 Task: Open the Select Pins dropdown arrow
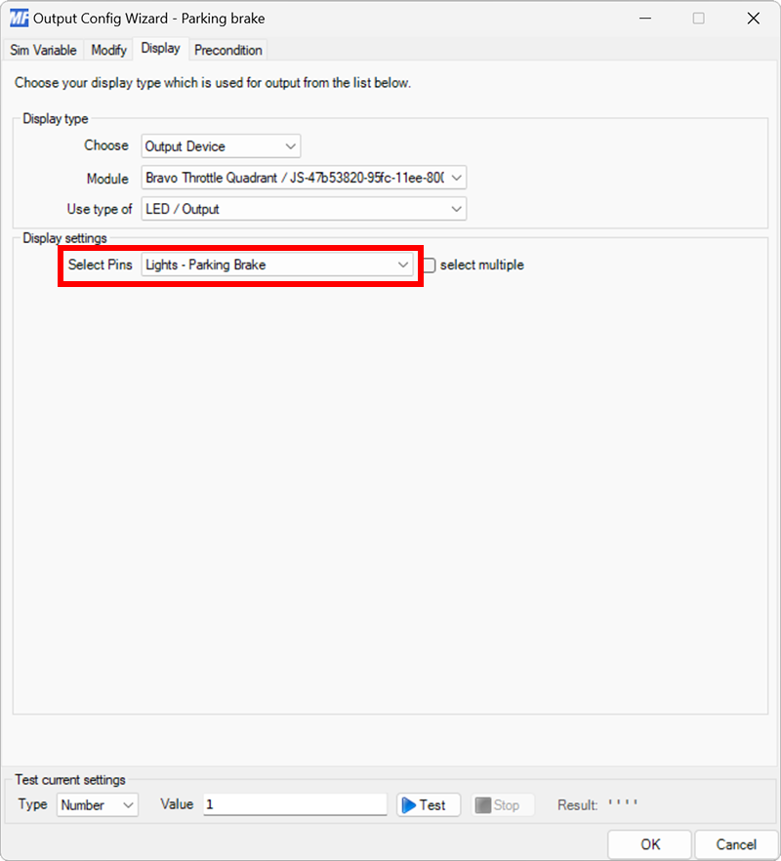point(403,264)
